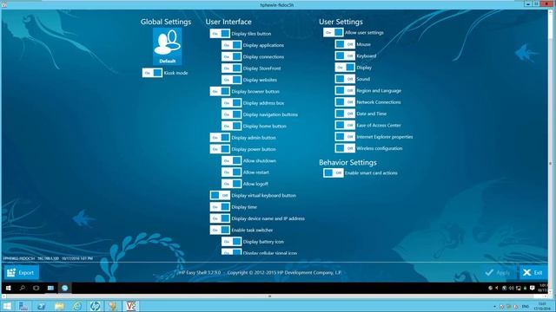Enable Network Connections setting
Viewport: 556px width, 312px height.
[345, 102]
